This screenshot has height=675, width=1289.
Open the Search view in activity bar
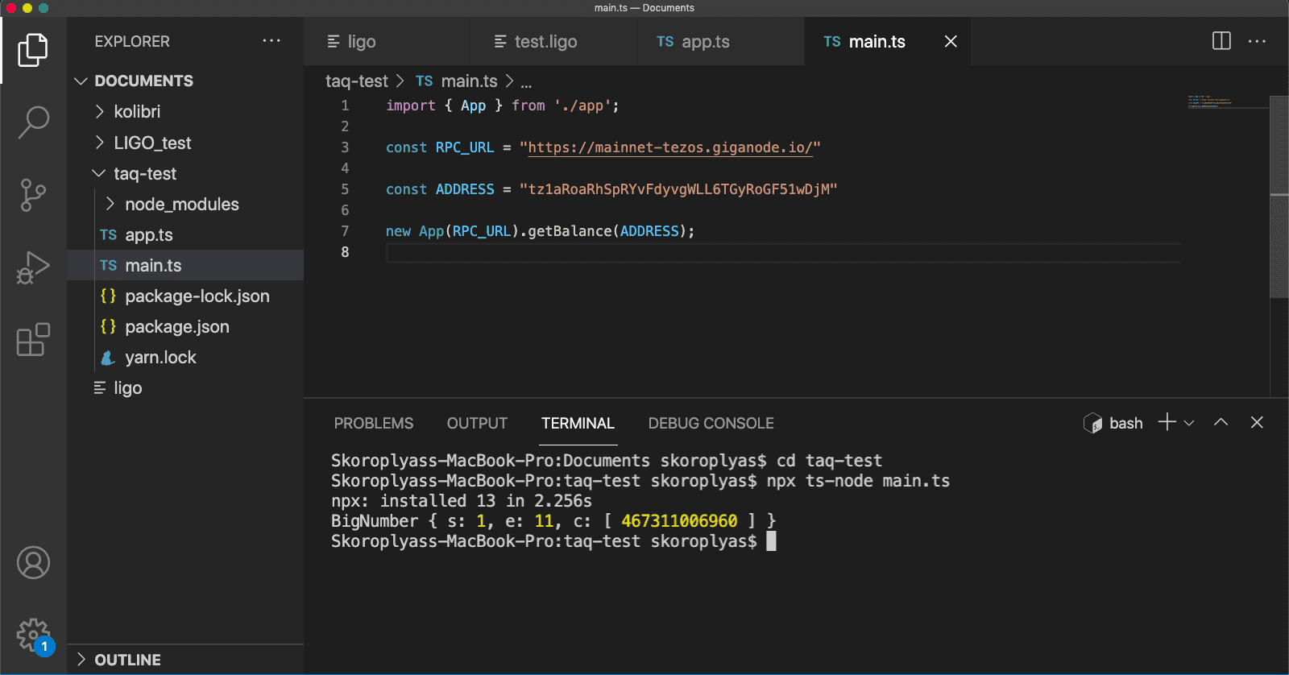33,122
